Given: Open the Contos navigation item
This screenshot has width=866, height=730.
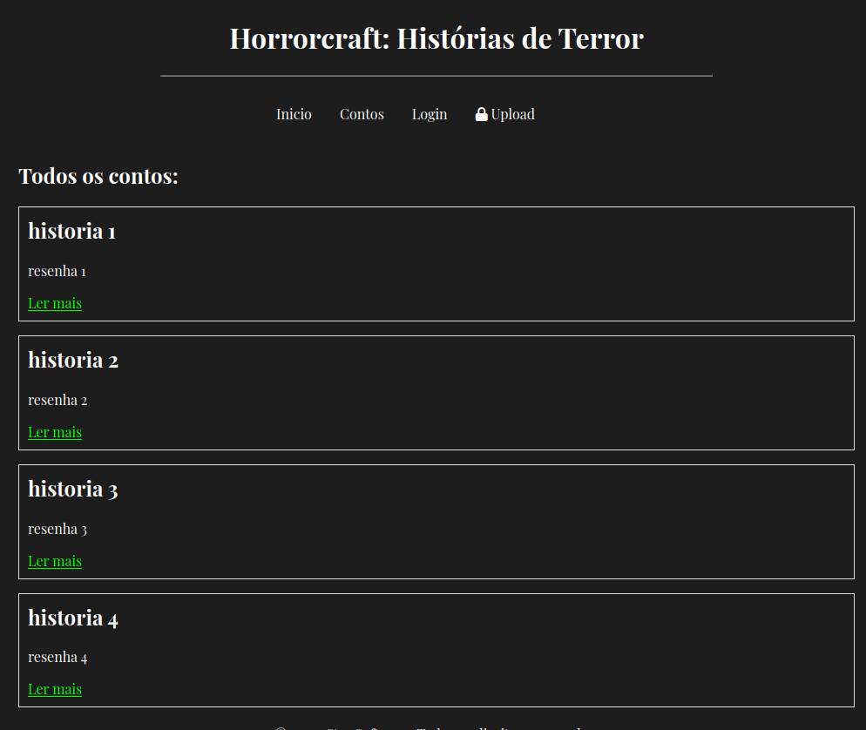Looking at the screenshot, I should [362, 114].
